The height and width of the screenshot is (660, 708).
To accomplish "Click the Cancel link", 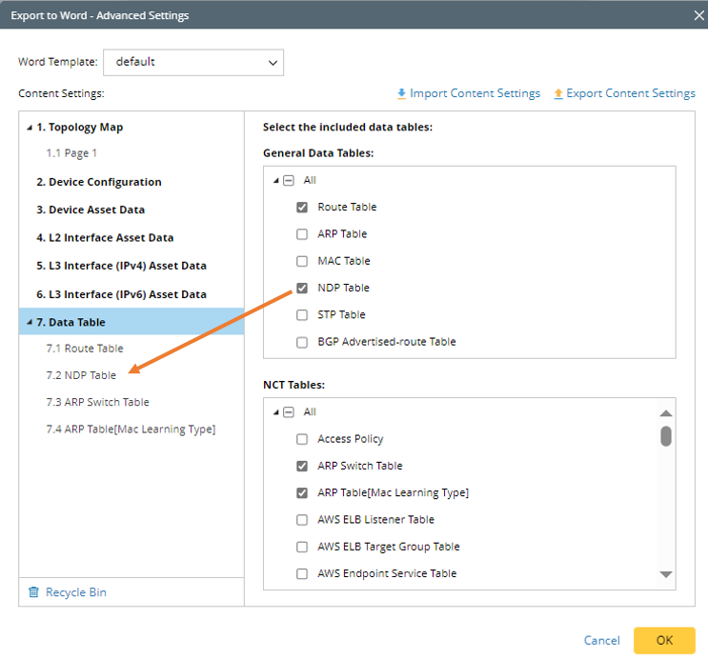I will point(601,641).
